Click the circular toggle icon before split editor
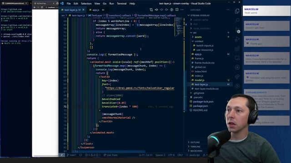Screen dimensions: 291x163 pos(172,10)
